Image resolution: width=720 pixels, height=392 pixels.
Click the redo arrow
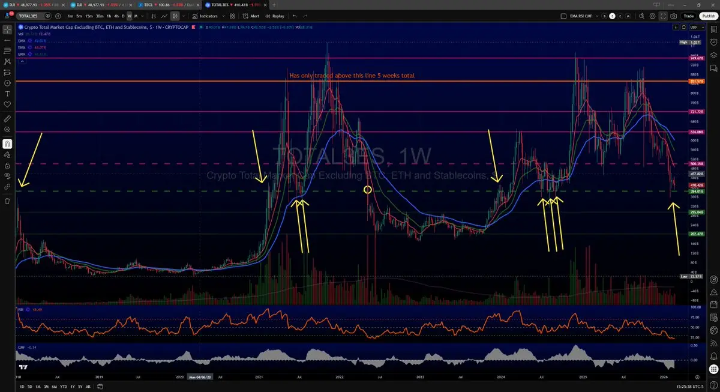305,16
